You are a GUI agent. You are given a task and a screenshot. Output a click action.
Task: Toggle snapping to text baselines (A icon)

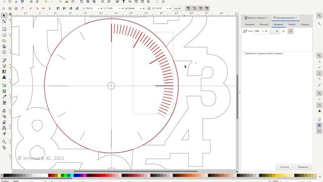click(319, 111)
